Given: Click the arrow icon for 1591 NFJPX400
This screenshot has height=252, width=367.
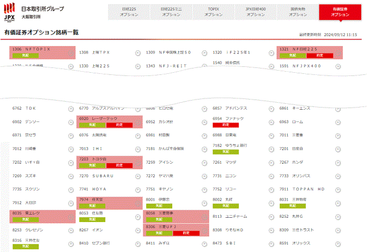Looking at the screenshot, I should [x=338, y=67].
